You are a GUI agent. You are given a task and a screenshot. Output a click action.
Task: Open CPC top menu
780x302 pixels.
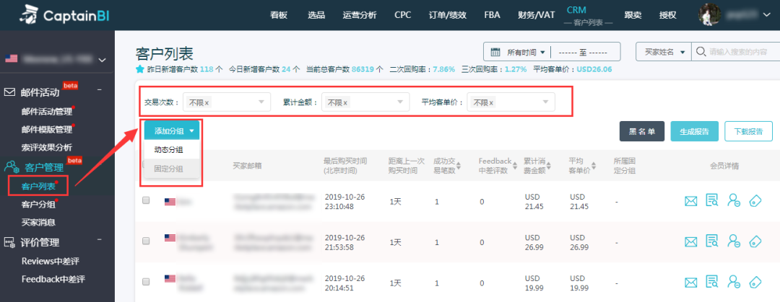tap(402, 15)
